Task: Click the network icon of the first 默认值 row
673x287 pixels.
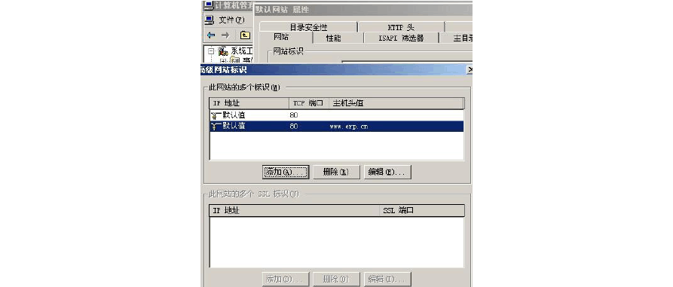Action: (216, 115)
